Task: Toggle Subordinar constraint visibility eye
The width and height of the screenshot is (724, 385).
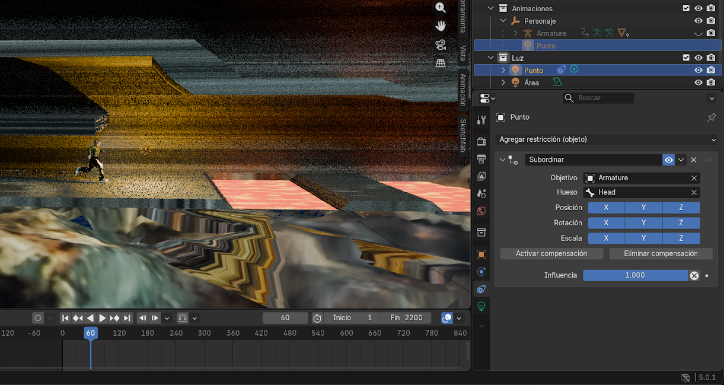Action: [x=669, y=160]
